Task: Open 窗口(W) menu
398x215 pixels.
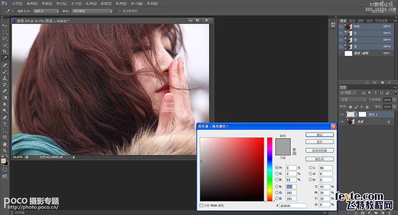Action: pos(136,3)
